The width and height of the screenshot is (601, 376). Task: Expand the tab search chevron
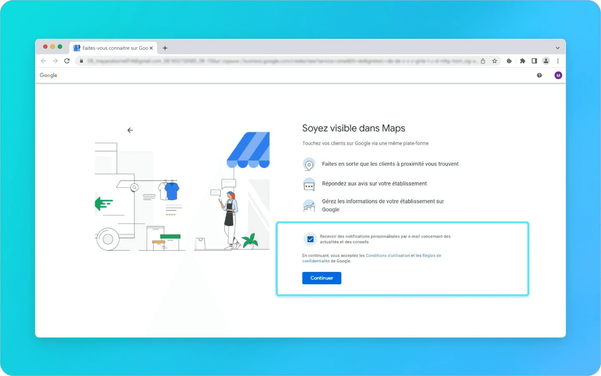click(x=558, y=48)
